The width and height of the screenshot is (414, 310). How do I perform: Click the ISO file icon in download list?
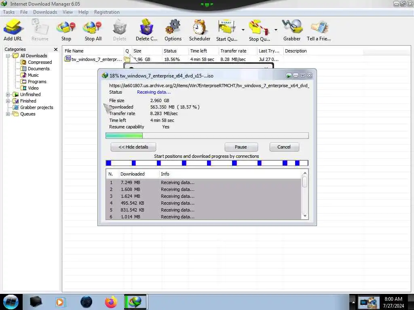(x=68, y=59)
